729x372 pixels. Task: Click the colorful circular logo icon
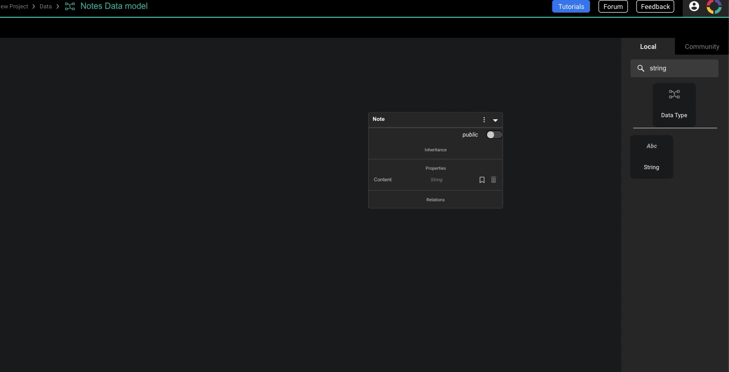[714, 7]
